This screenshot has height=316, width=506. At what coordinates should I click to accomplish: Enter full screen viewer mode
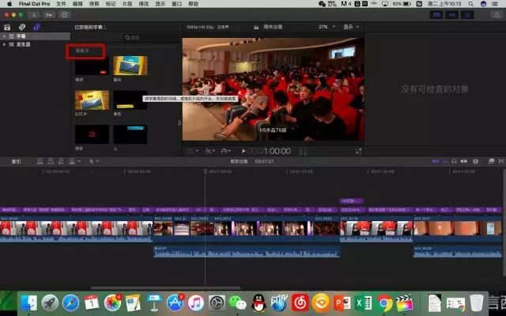[358, 151]
